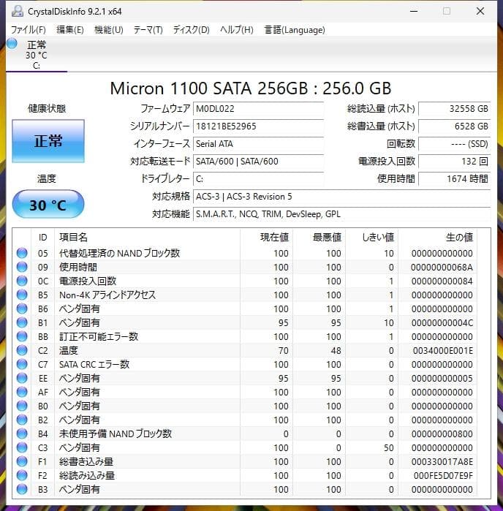503x511 pixels.
Task: Click the しきい値 column header
Action: coord(378,238)
